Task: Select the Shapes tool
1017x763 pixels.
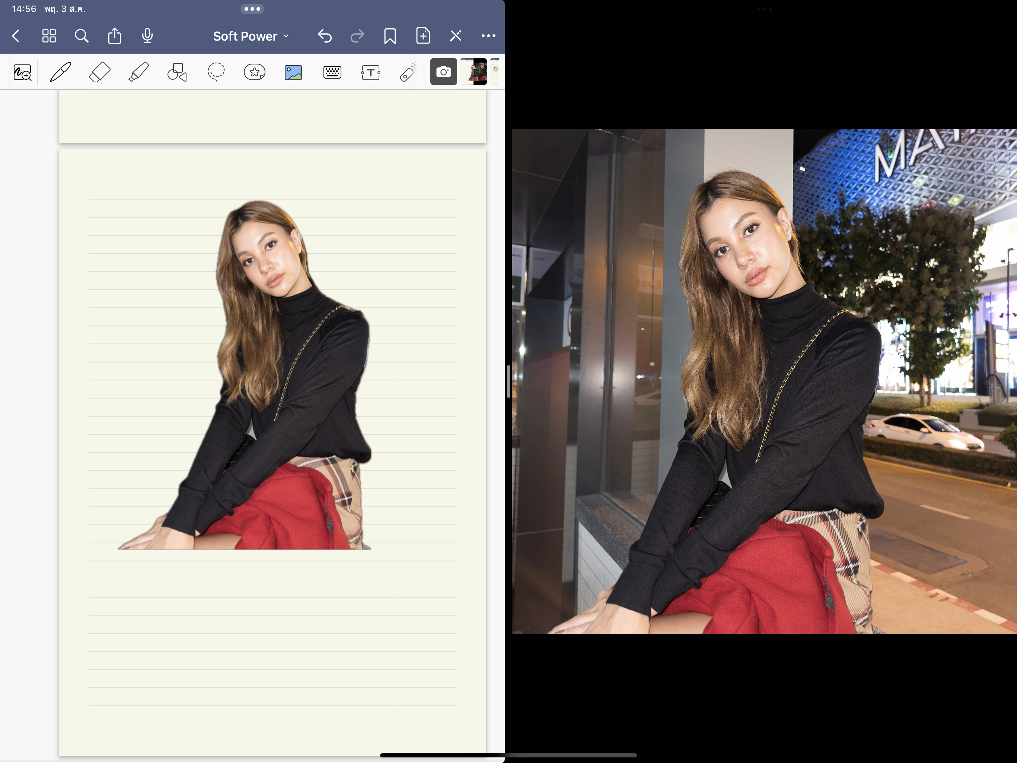Action: [177, 72]
